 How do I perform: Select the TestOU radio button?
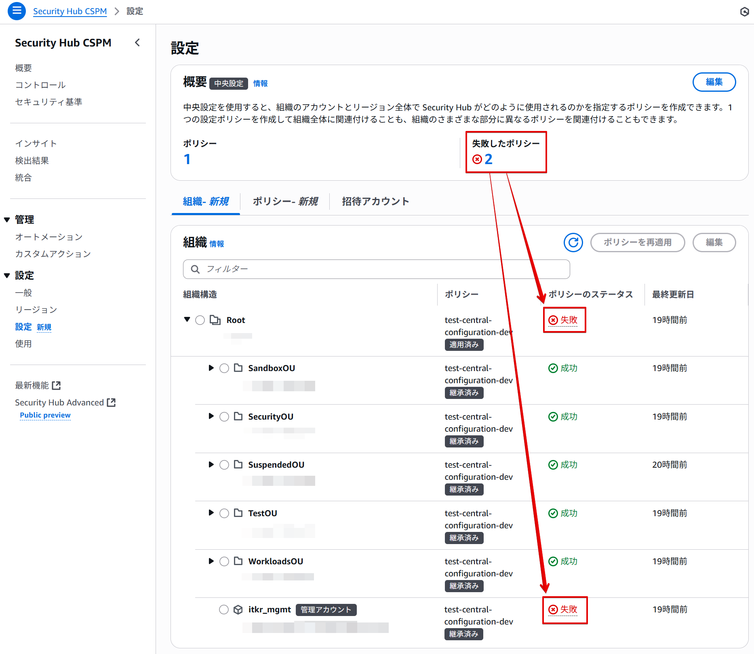pyautogui.click(x=224, y=513)
